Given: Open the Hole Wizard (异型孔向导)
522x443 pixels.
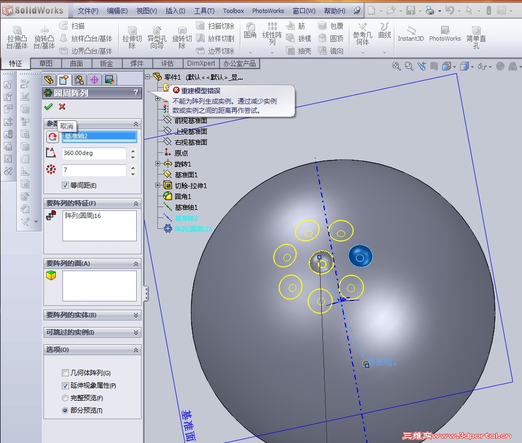Looking at the screenshot, I should tap(157, 37).
